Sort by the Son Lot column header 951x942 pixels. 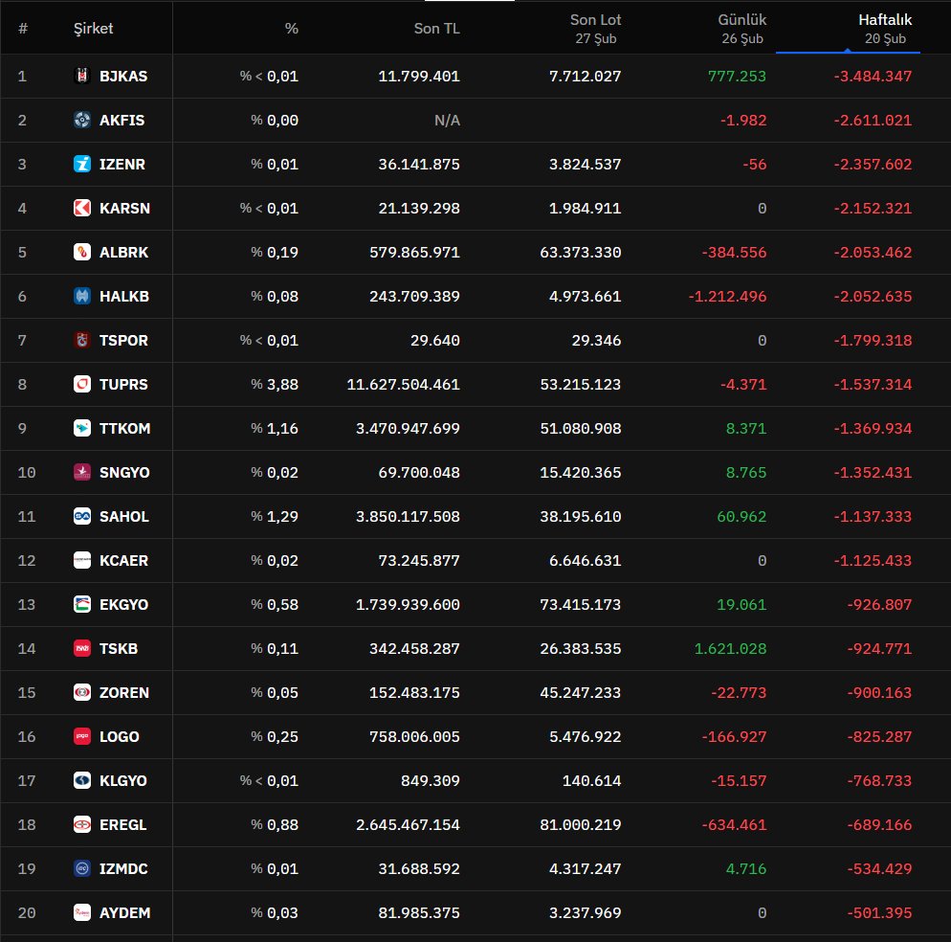click(596, 29)
